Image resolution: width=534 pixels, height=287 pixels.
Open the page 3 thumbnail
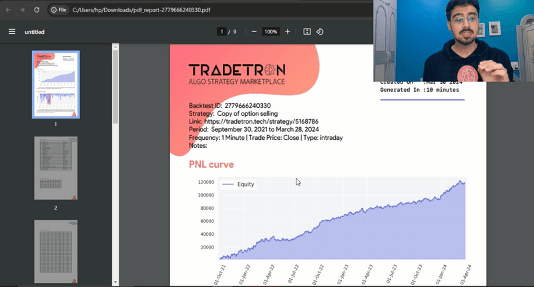click(55, 253)
